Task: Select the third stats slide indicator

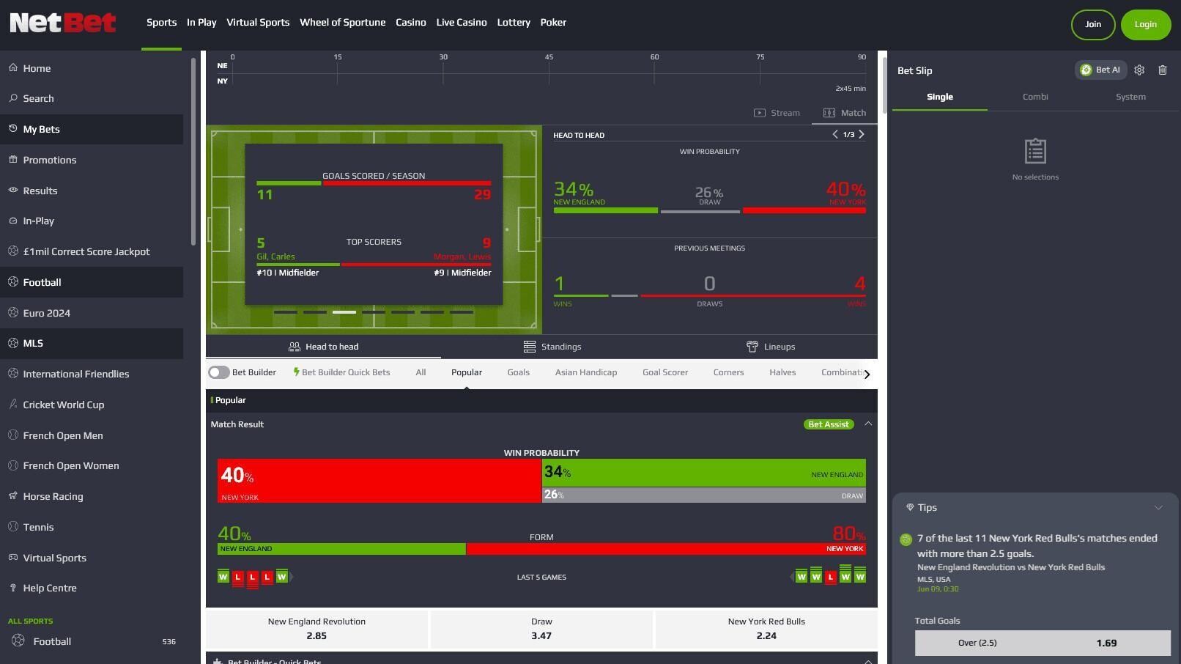Action: pyautogui.click(x=344, y=312)
